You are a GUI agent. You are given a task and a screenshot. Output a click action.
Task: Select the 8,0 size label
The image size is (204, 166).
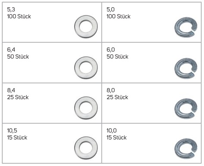pyautogui.click(x=111, y=90)
